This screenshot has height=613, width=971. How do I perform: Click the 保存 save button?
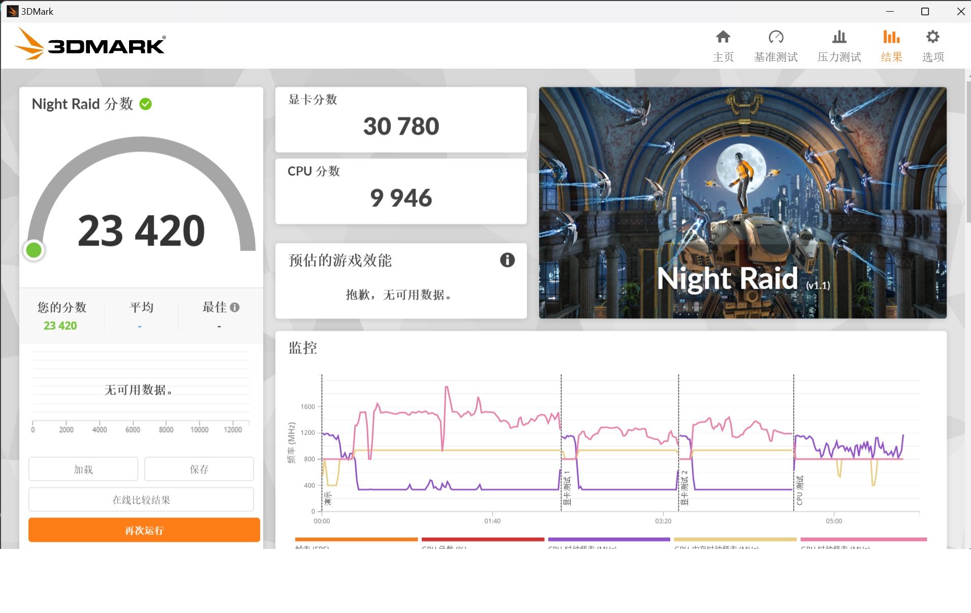[x=199, y=469]
